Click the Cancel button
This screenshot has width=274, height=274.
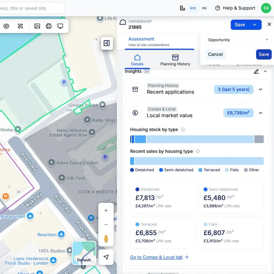click(x=215, y=54)
